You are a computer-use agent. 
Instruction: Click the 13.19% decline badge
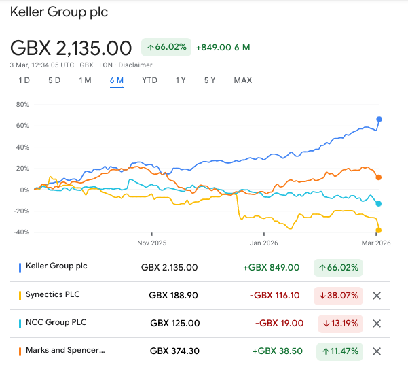point(340,324)
